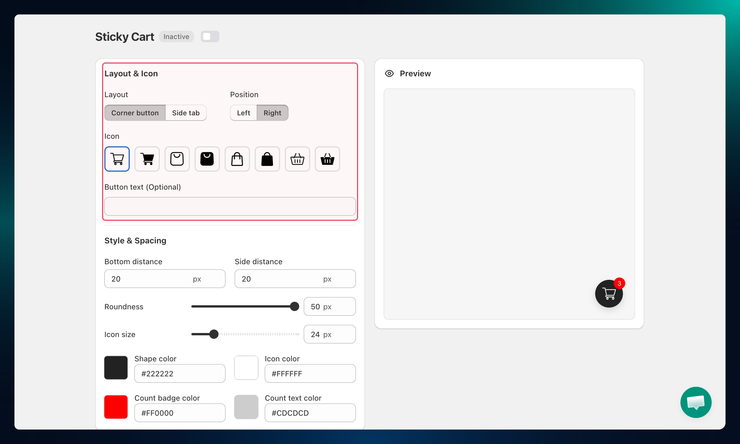Click the Roundness label

124,307
